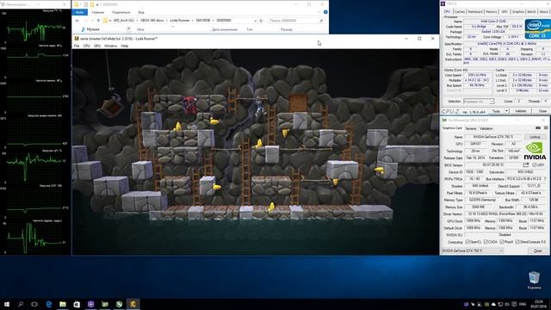
Task: Click the Lode Runner breadcrumb in address bar
Action: point(180,21)
